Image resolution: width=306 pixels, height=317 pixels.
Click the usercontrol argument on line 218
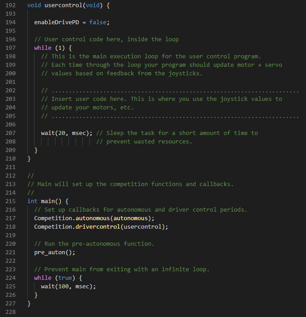[x=142, y=227]
